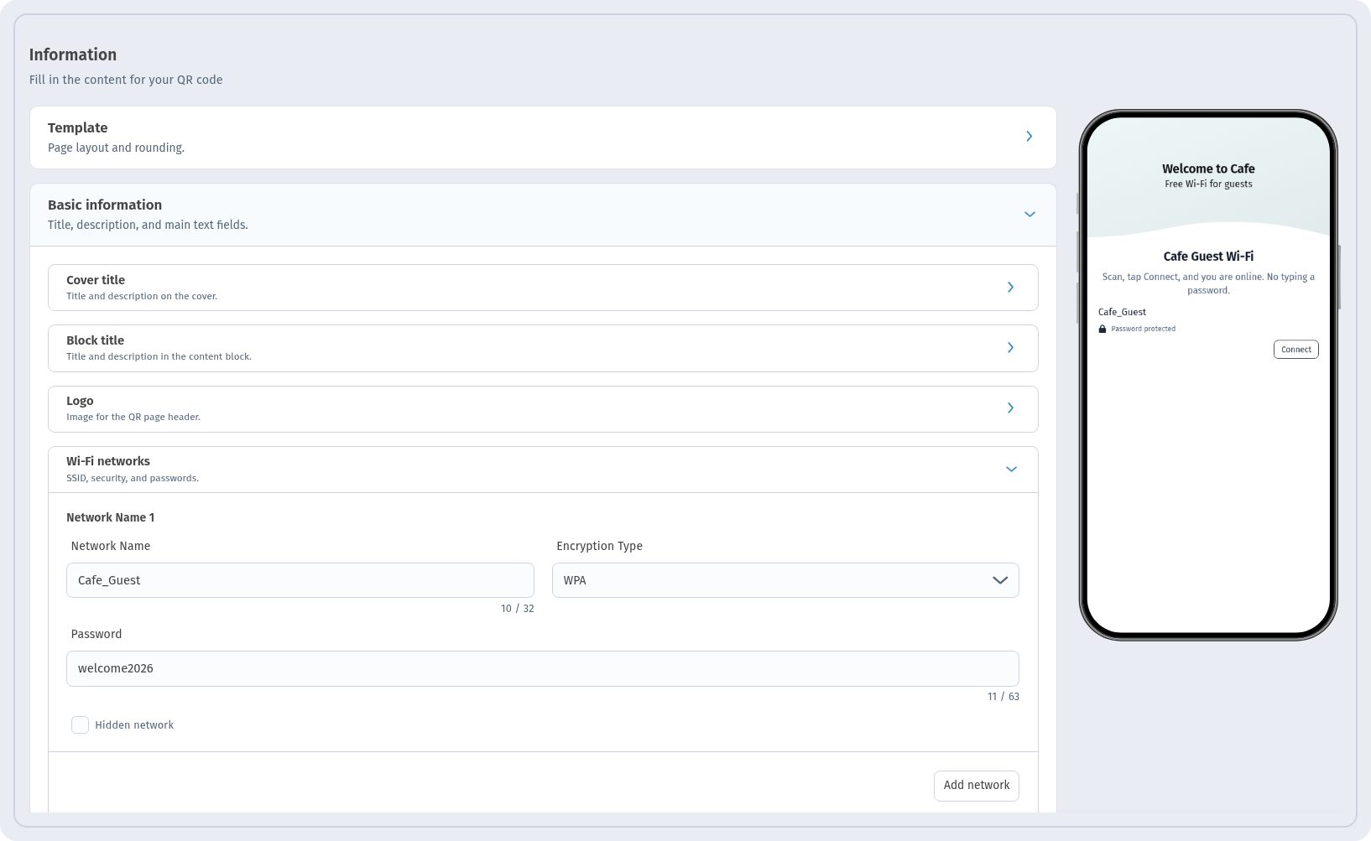Click the Information page heading

73,55
